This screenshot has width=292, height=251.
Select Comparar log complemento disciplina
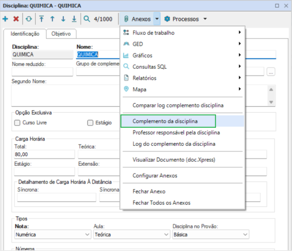point(182,105)
